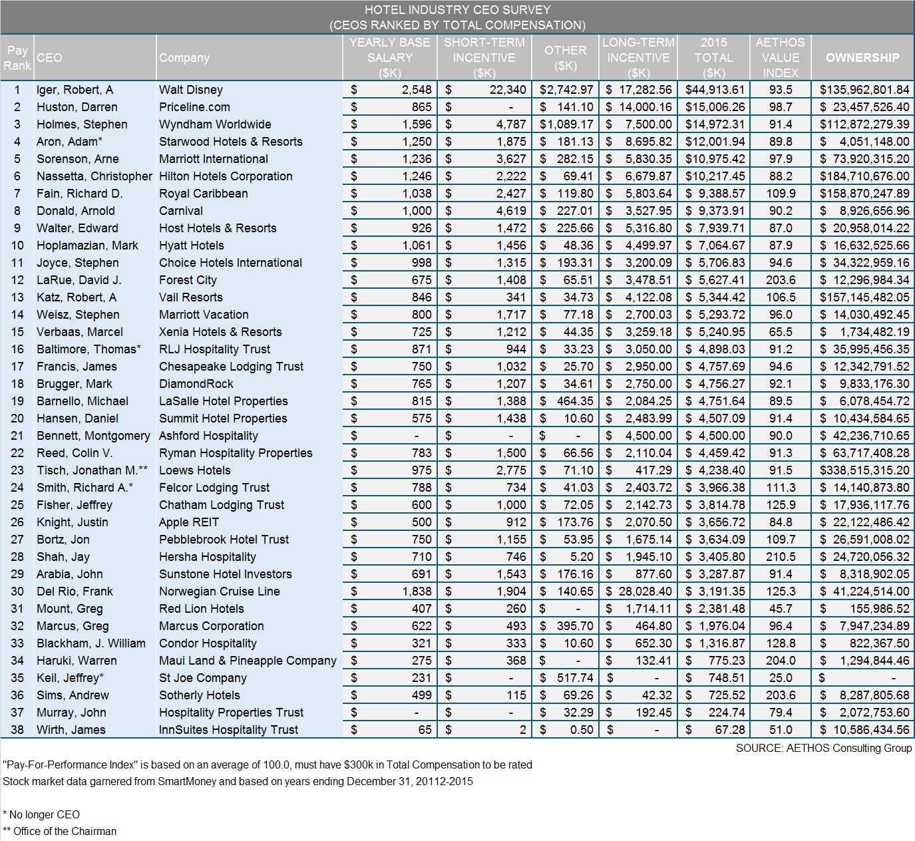Select the Office of the Chairman footnote
Image resolution: width=915 pixels, height=841 pixels.
60,831
